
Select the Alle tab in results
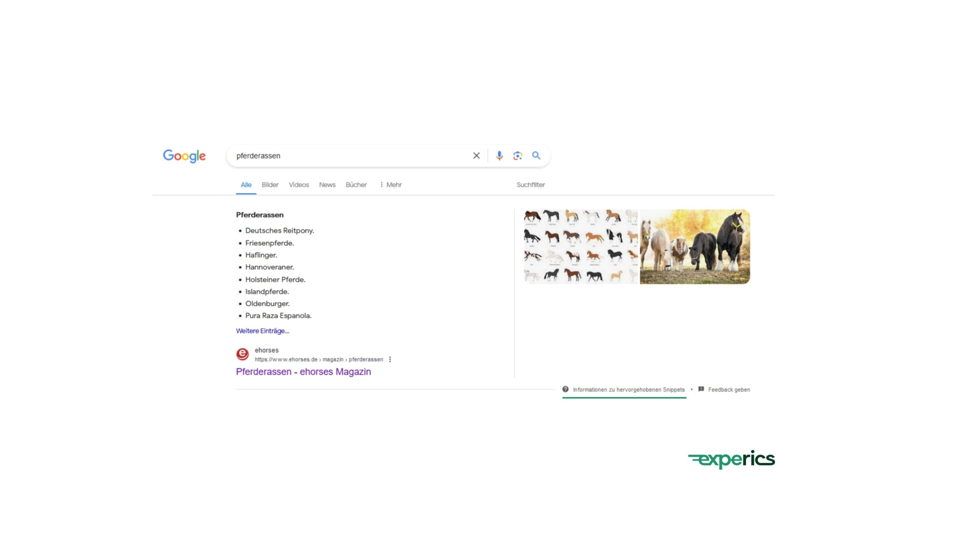click(246, 184)
